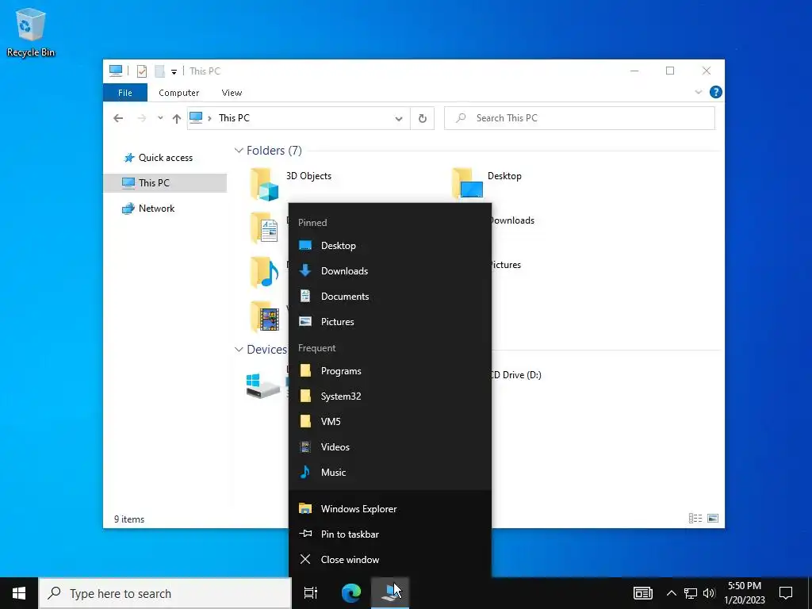Click This PC in the address bar
Viewport: 812px width, 609px height.
(x=234, y=118)
